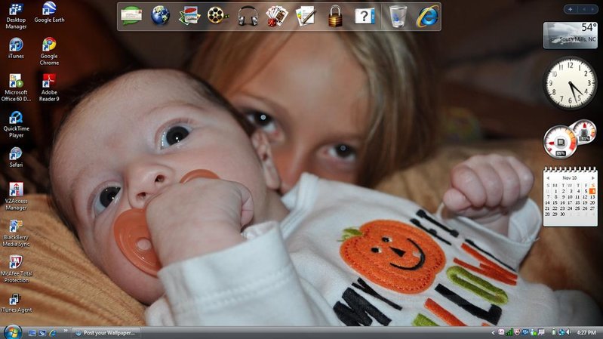The height and width of the screenshot is (339, 603).
Task: Launch VZAccess Manager
Action: (16, 196)
